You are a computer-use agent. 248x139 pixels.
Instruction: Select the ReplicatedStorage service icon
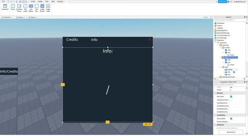click(215, 33)
